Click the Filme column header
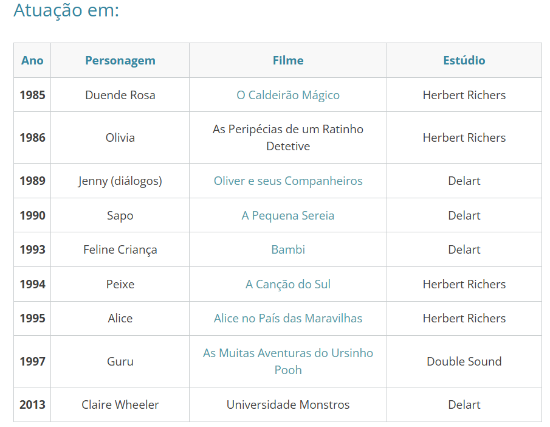 coord(288,60)
